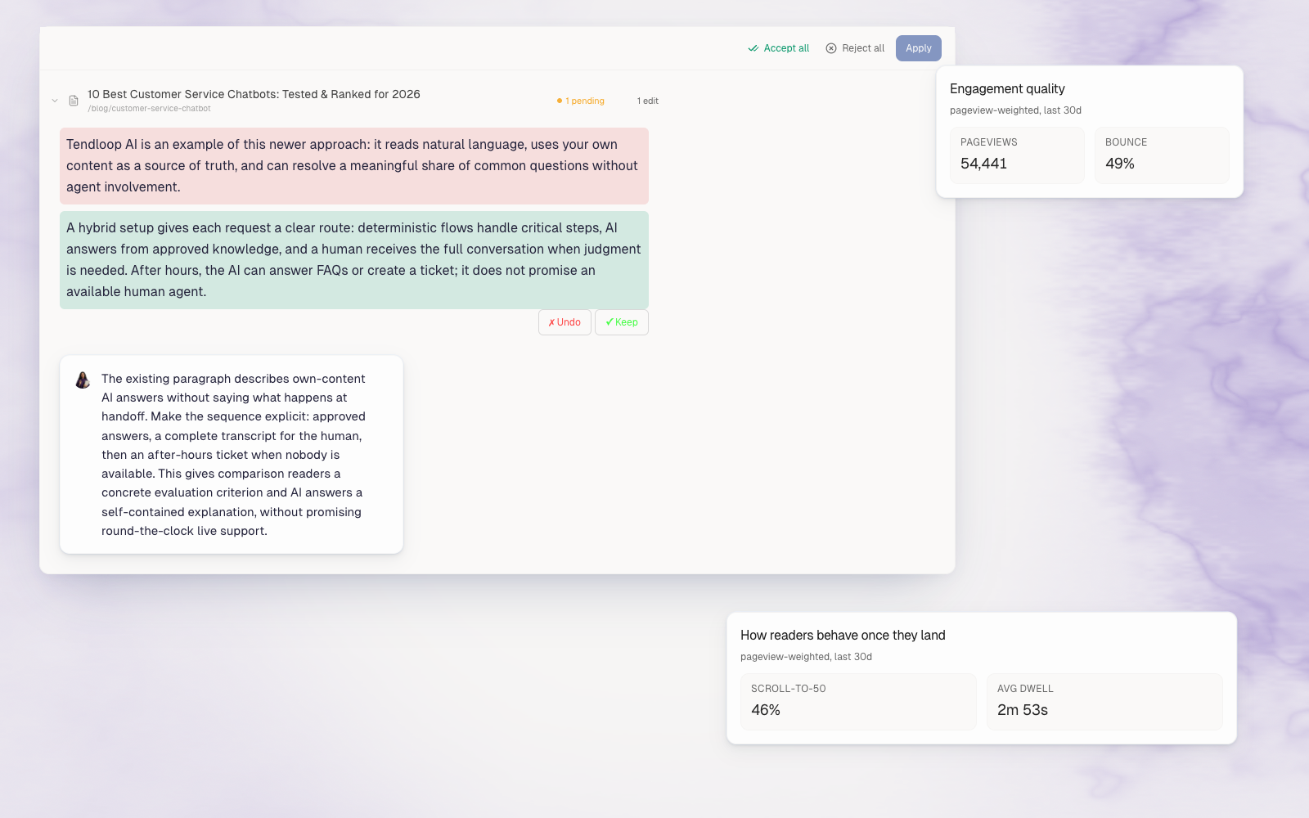Click the Engagement quality heading

(x=1007, y=88)
